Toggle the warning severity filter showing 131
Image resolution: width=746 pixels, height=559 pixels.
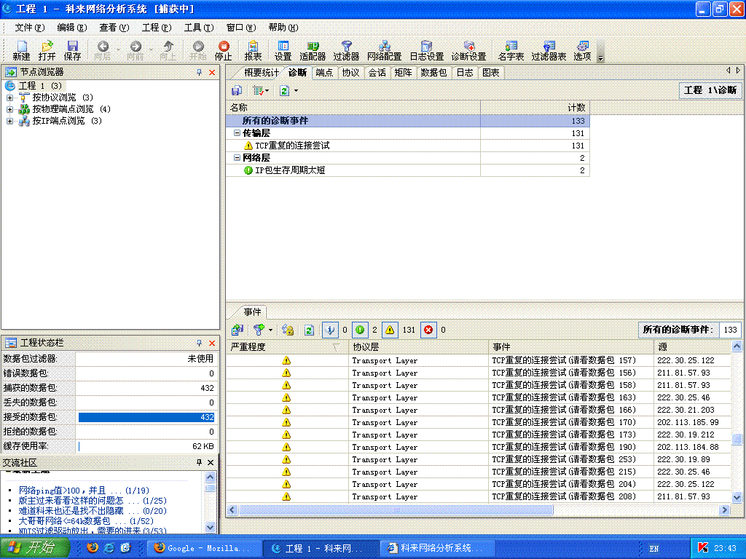pos(390,330)
